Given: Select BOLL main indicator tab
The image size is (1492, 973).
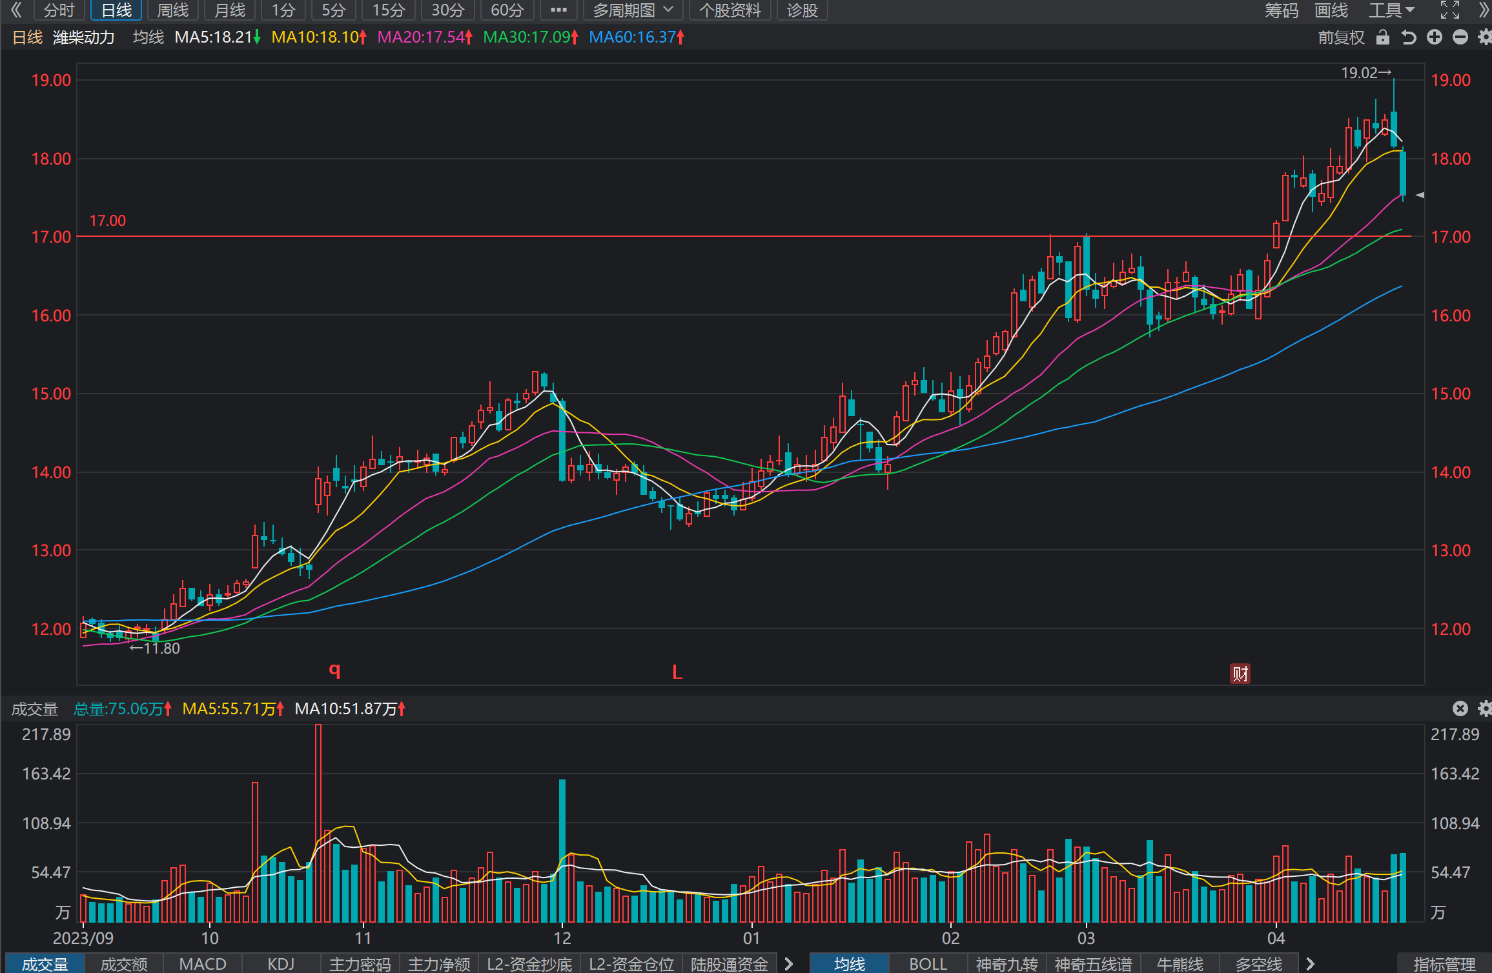Looking at the screenshot, I should (928, 964).
